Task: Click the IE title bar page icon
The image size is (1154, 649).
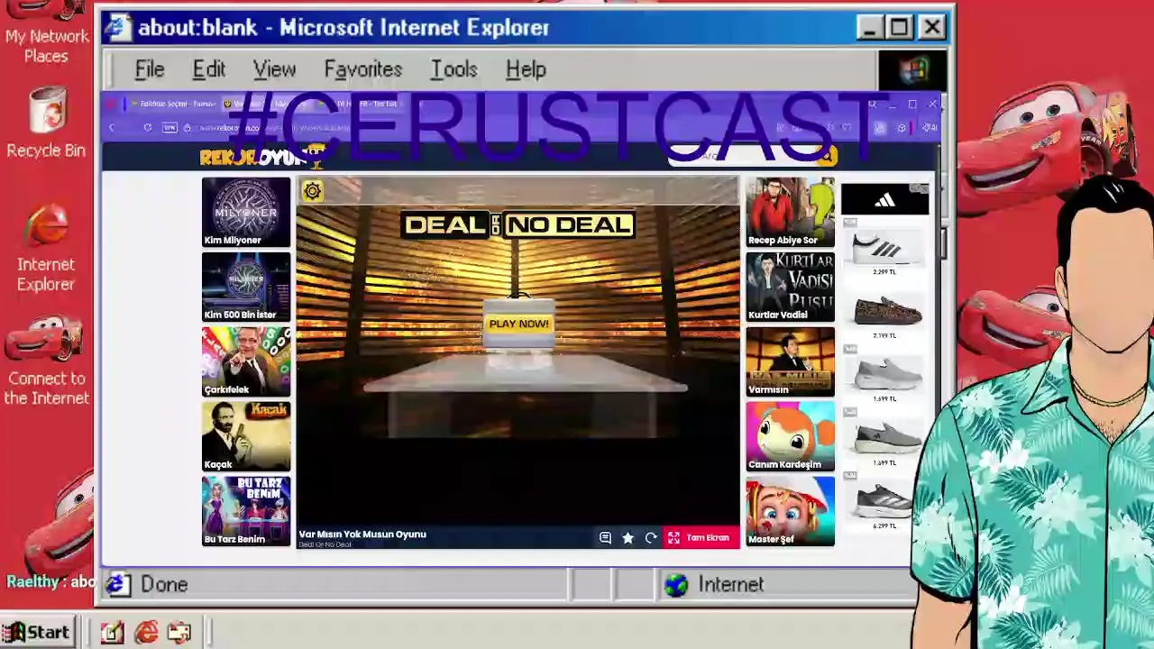Action: [117, 27]
